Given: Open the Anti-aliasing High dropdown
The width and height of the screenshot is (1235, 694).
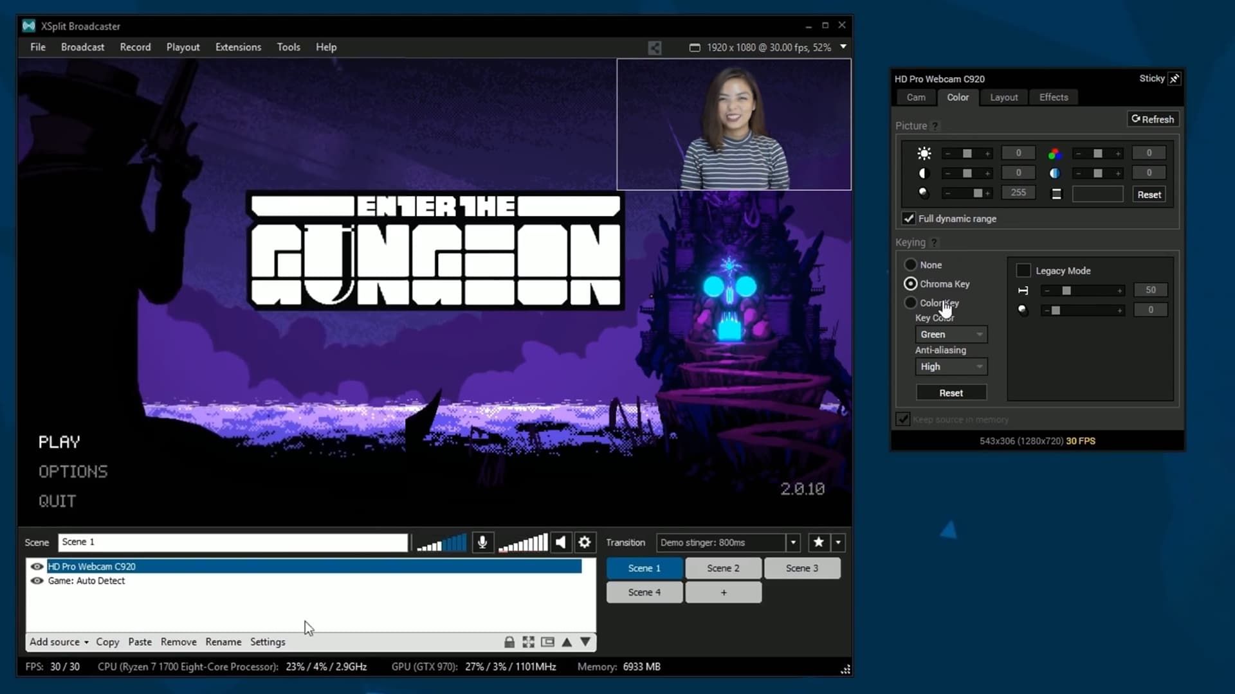Looking at the screenshot, I should click(x=951, y=366).
